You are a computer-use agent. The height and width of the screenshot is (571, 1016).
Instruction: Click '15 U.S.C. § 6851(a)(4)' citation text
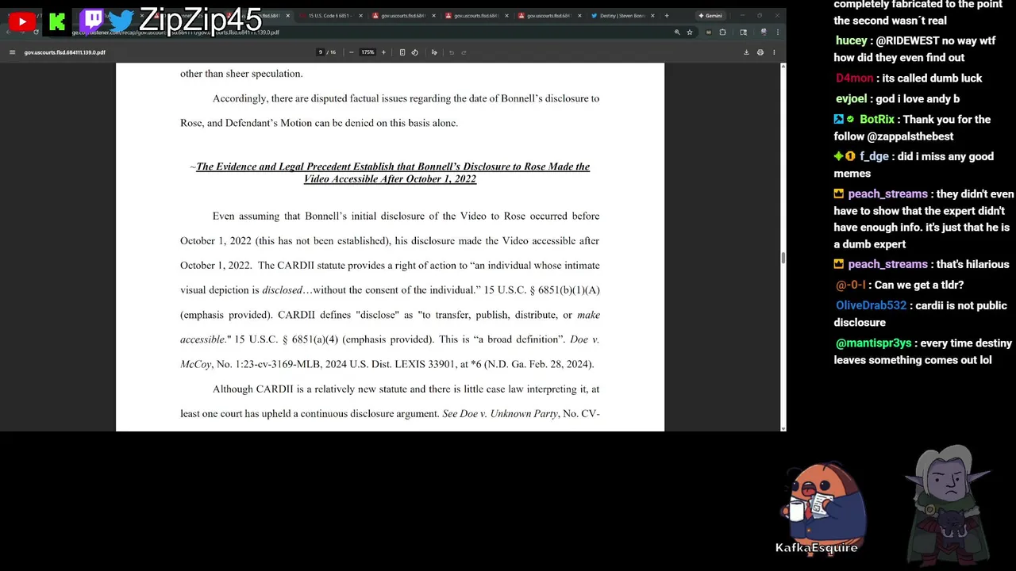[286, 339]
